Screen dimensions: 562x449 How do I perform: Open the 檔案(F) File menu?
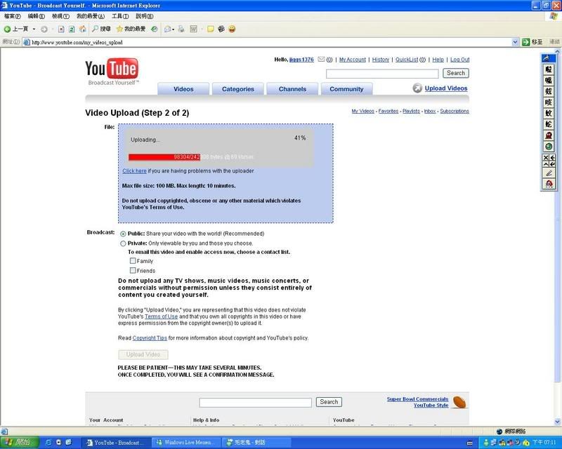(x=13, y=16)
